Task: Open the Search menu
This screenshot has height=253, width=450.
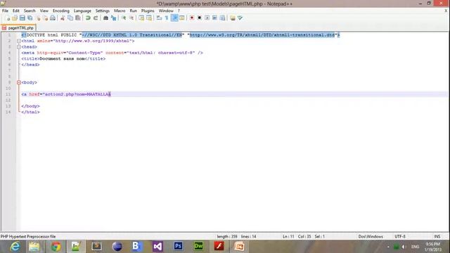Action: tap(30, 11)
